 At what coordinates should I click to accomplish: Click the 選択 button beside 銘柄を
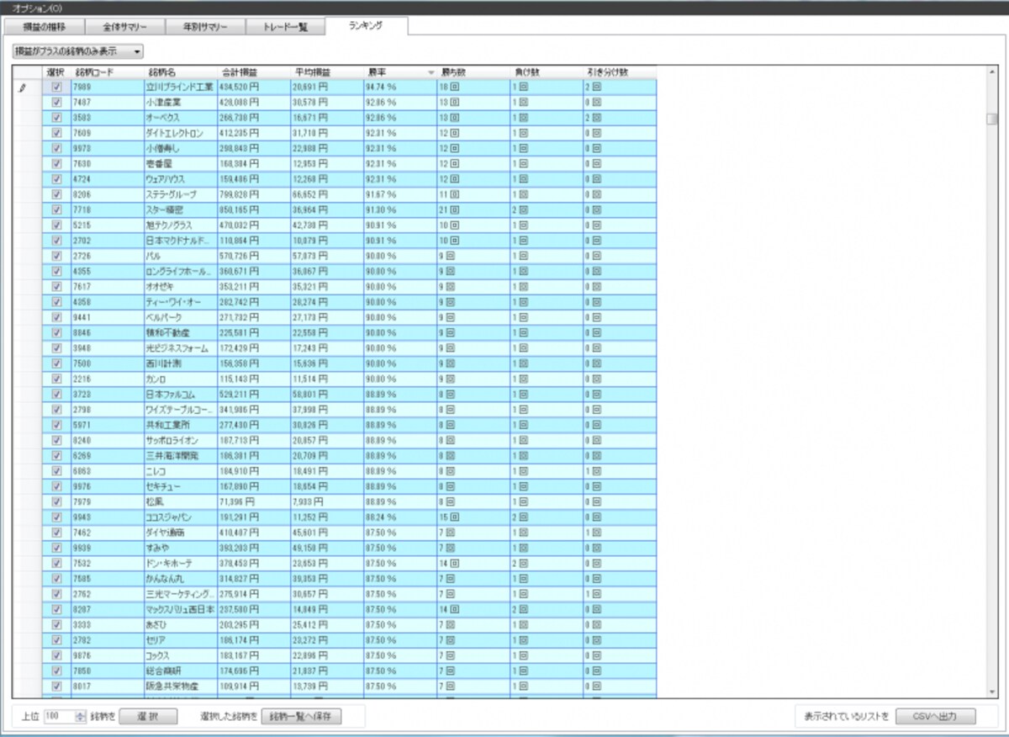coord(148,717)
